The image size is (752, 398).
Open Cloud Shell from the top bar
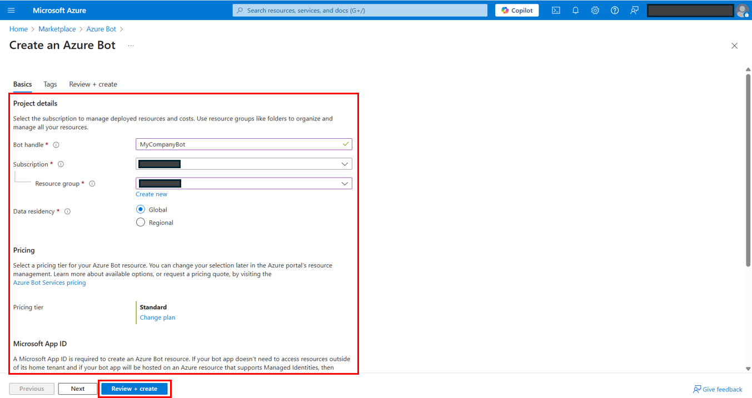coord(556,11)
